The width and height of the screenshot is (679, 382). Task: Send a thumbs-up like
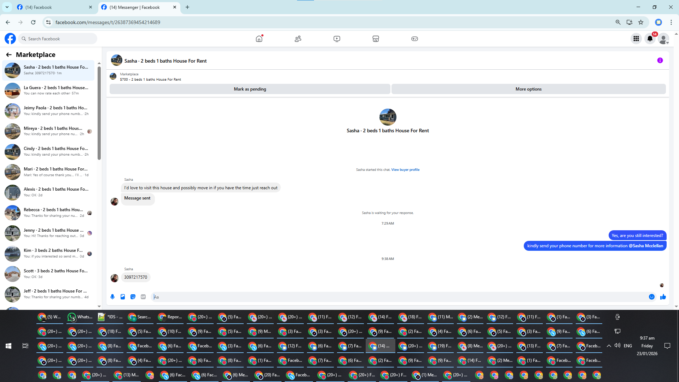pyautogui.click(x=663, y=297)
